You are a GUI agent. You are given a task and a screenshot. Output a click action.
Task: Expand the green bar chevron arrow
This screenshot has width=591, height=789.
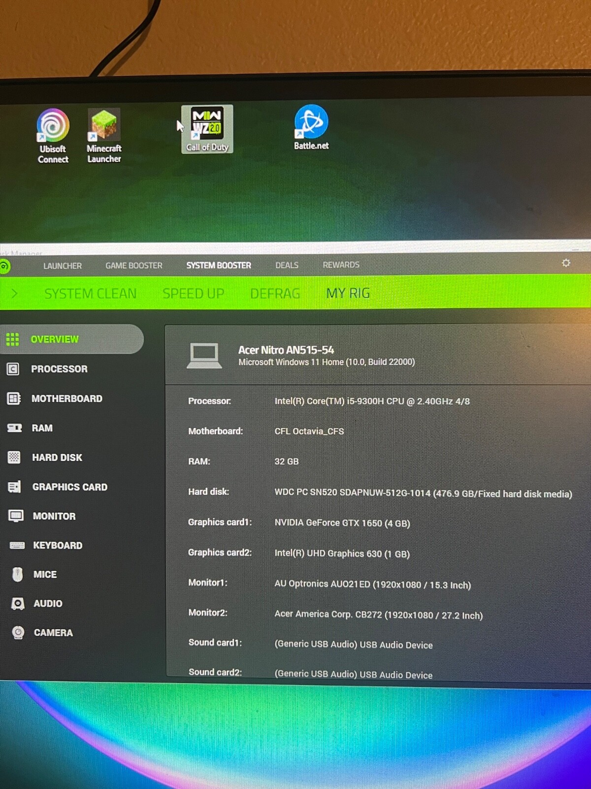coord(14,293)
